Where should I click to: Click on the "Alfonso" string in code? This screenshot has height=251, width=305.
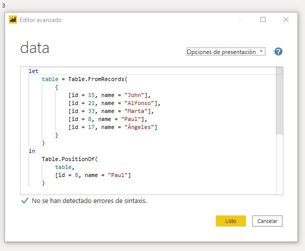(139, 103)
